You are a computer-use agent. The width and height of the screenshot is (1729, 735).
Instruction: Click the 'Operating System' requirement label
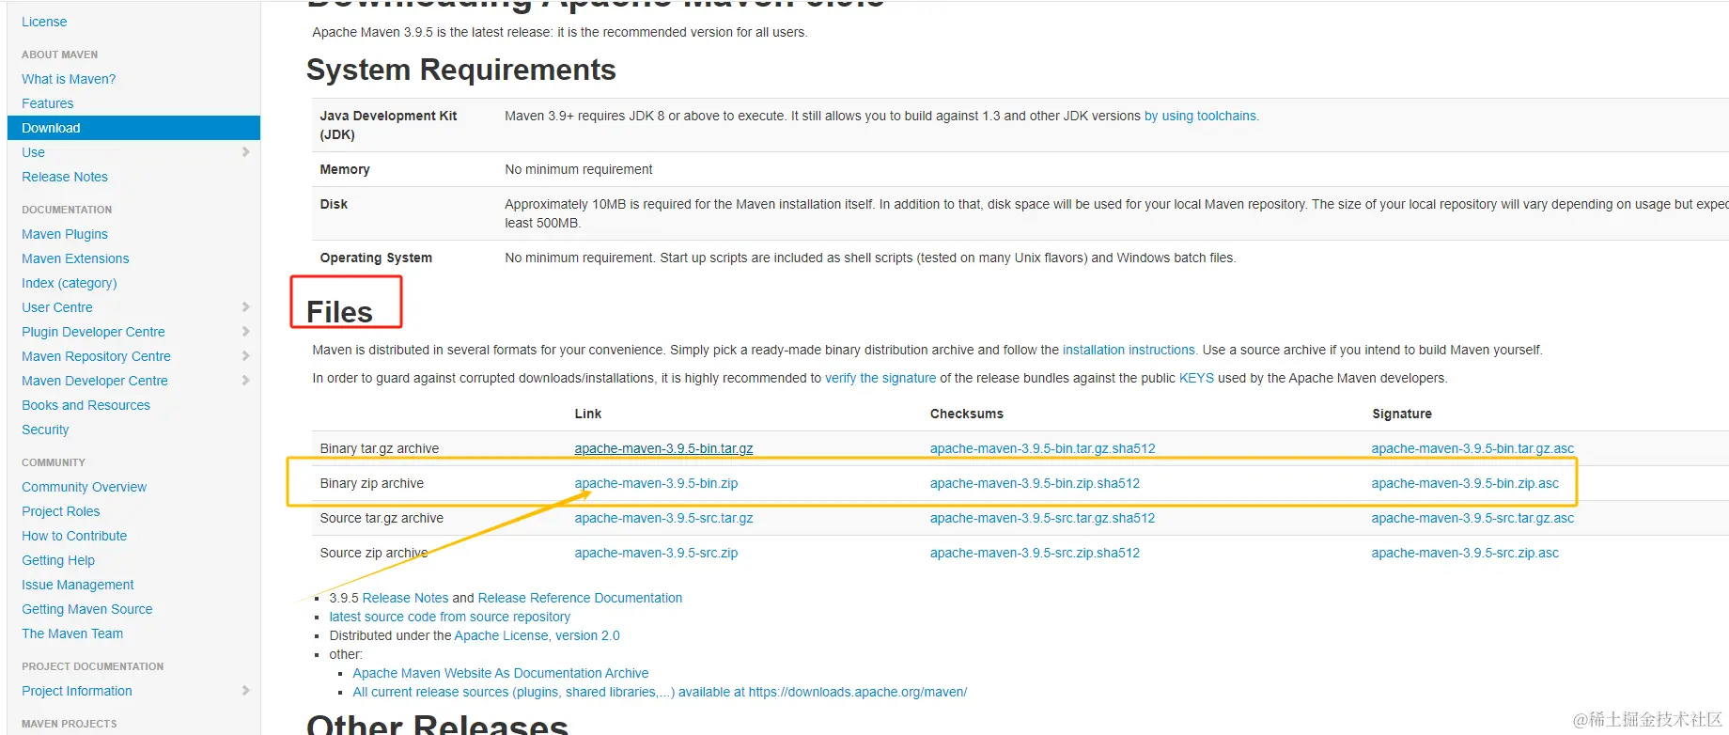click(376, 258)
